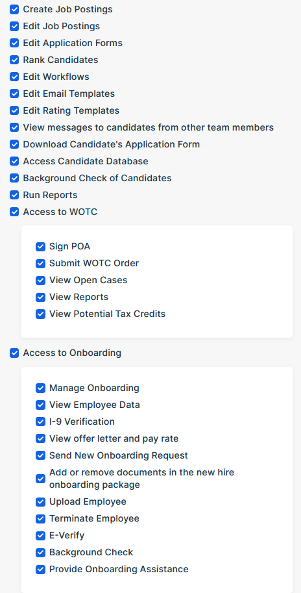Screen dimensions: 301x593
Task: Uncheck Rank Candidates option
Action: [x=14, y=60]
